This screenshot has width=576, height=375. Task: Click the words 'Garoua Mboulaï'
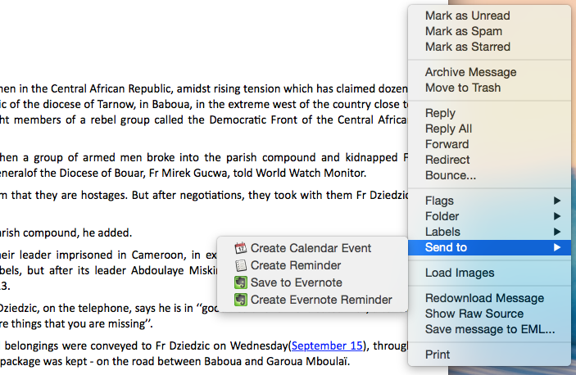(x=307, y=361)
